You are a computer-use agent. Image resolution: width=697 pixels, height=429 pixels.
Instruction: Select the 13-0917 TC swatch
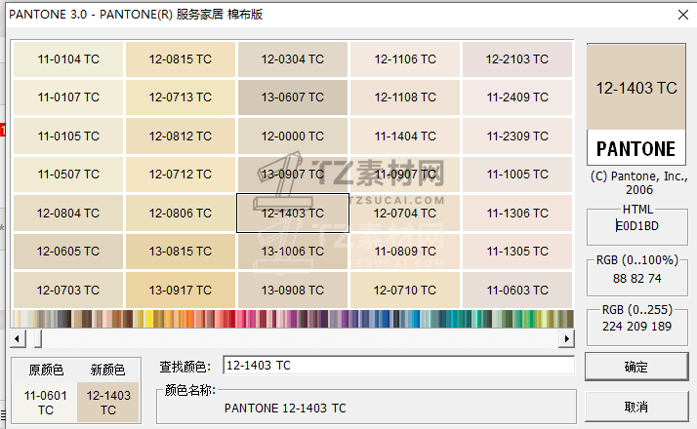181,291
